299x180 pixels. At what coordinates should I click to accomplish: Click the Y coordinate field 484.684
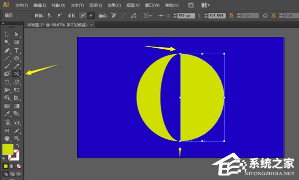pos(217,15)
